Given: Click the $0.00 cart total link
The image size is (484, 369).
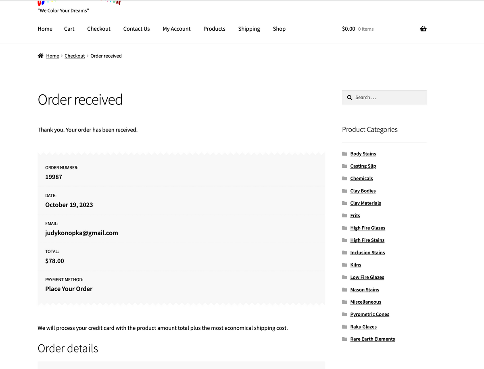Looking at the screenshot, I should tap(348, 29).
